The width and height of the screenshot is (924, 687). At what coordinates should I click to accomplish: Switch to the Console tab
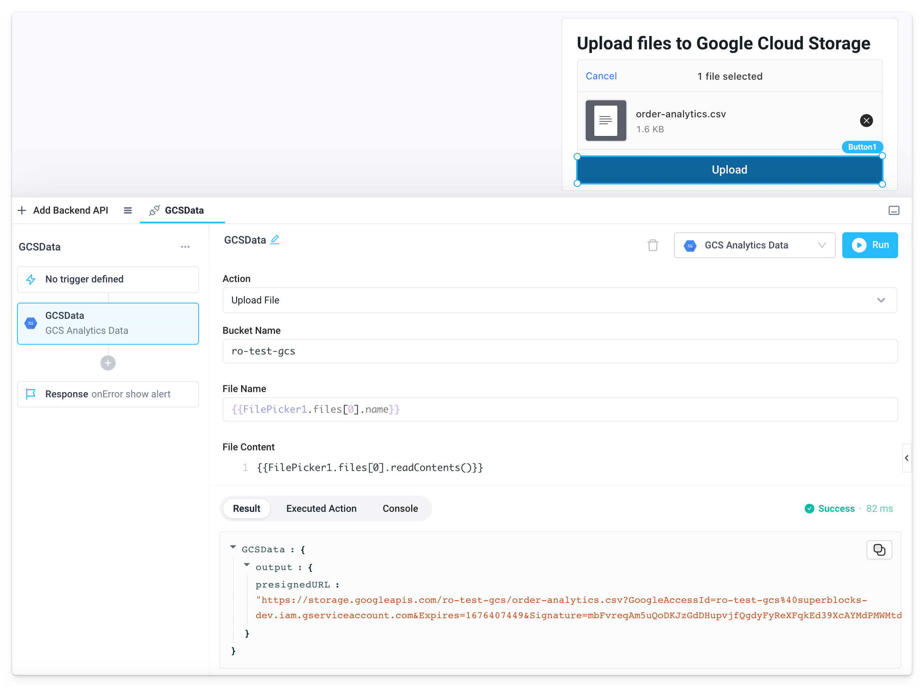[x=400, y=508]
